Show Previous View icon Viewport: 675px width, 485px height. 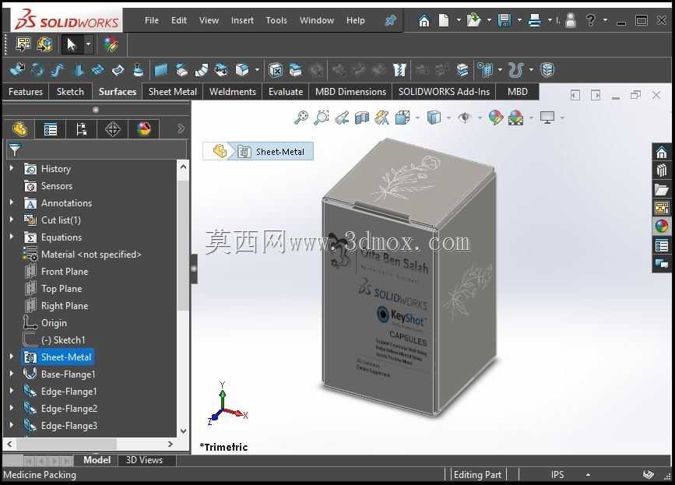pos(342,118)
